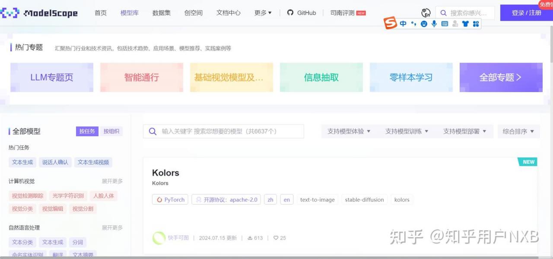Open 模型库 navigation item
This screenshot has height=259, width=553.
[x=130, y=13]
